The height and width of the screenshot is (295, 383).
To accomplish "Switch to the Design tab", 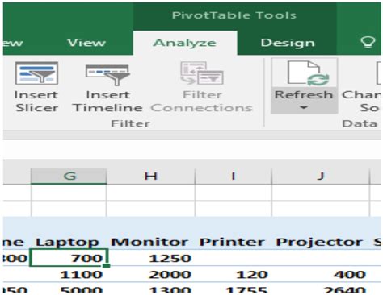I will [288, 43].
